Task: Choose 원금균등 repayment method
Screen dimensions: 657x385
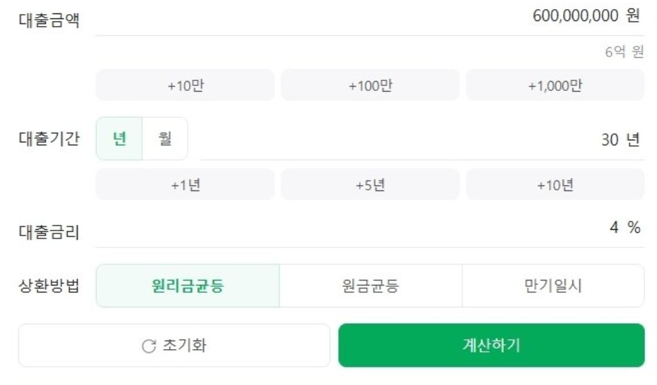Action: (370, 286)
